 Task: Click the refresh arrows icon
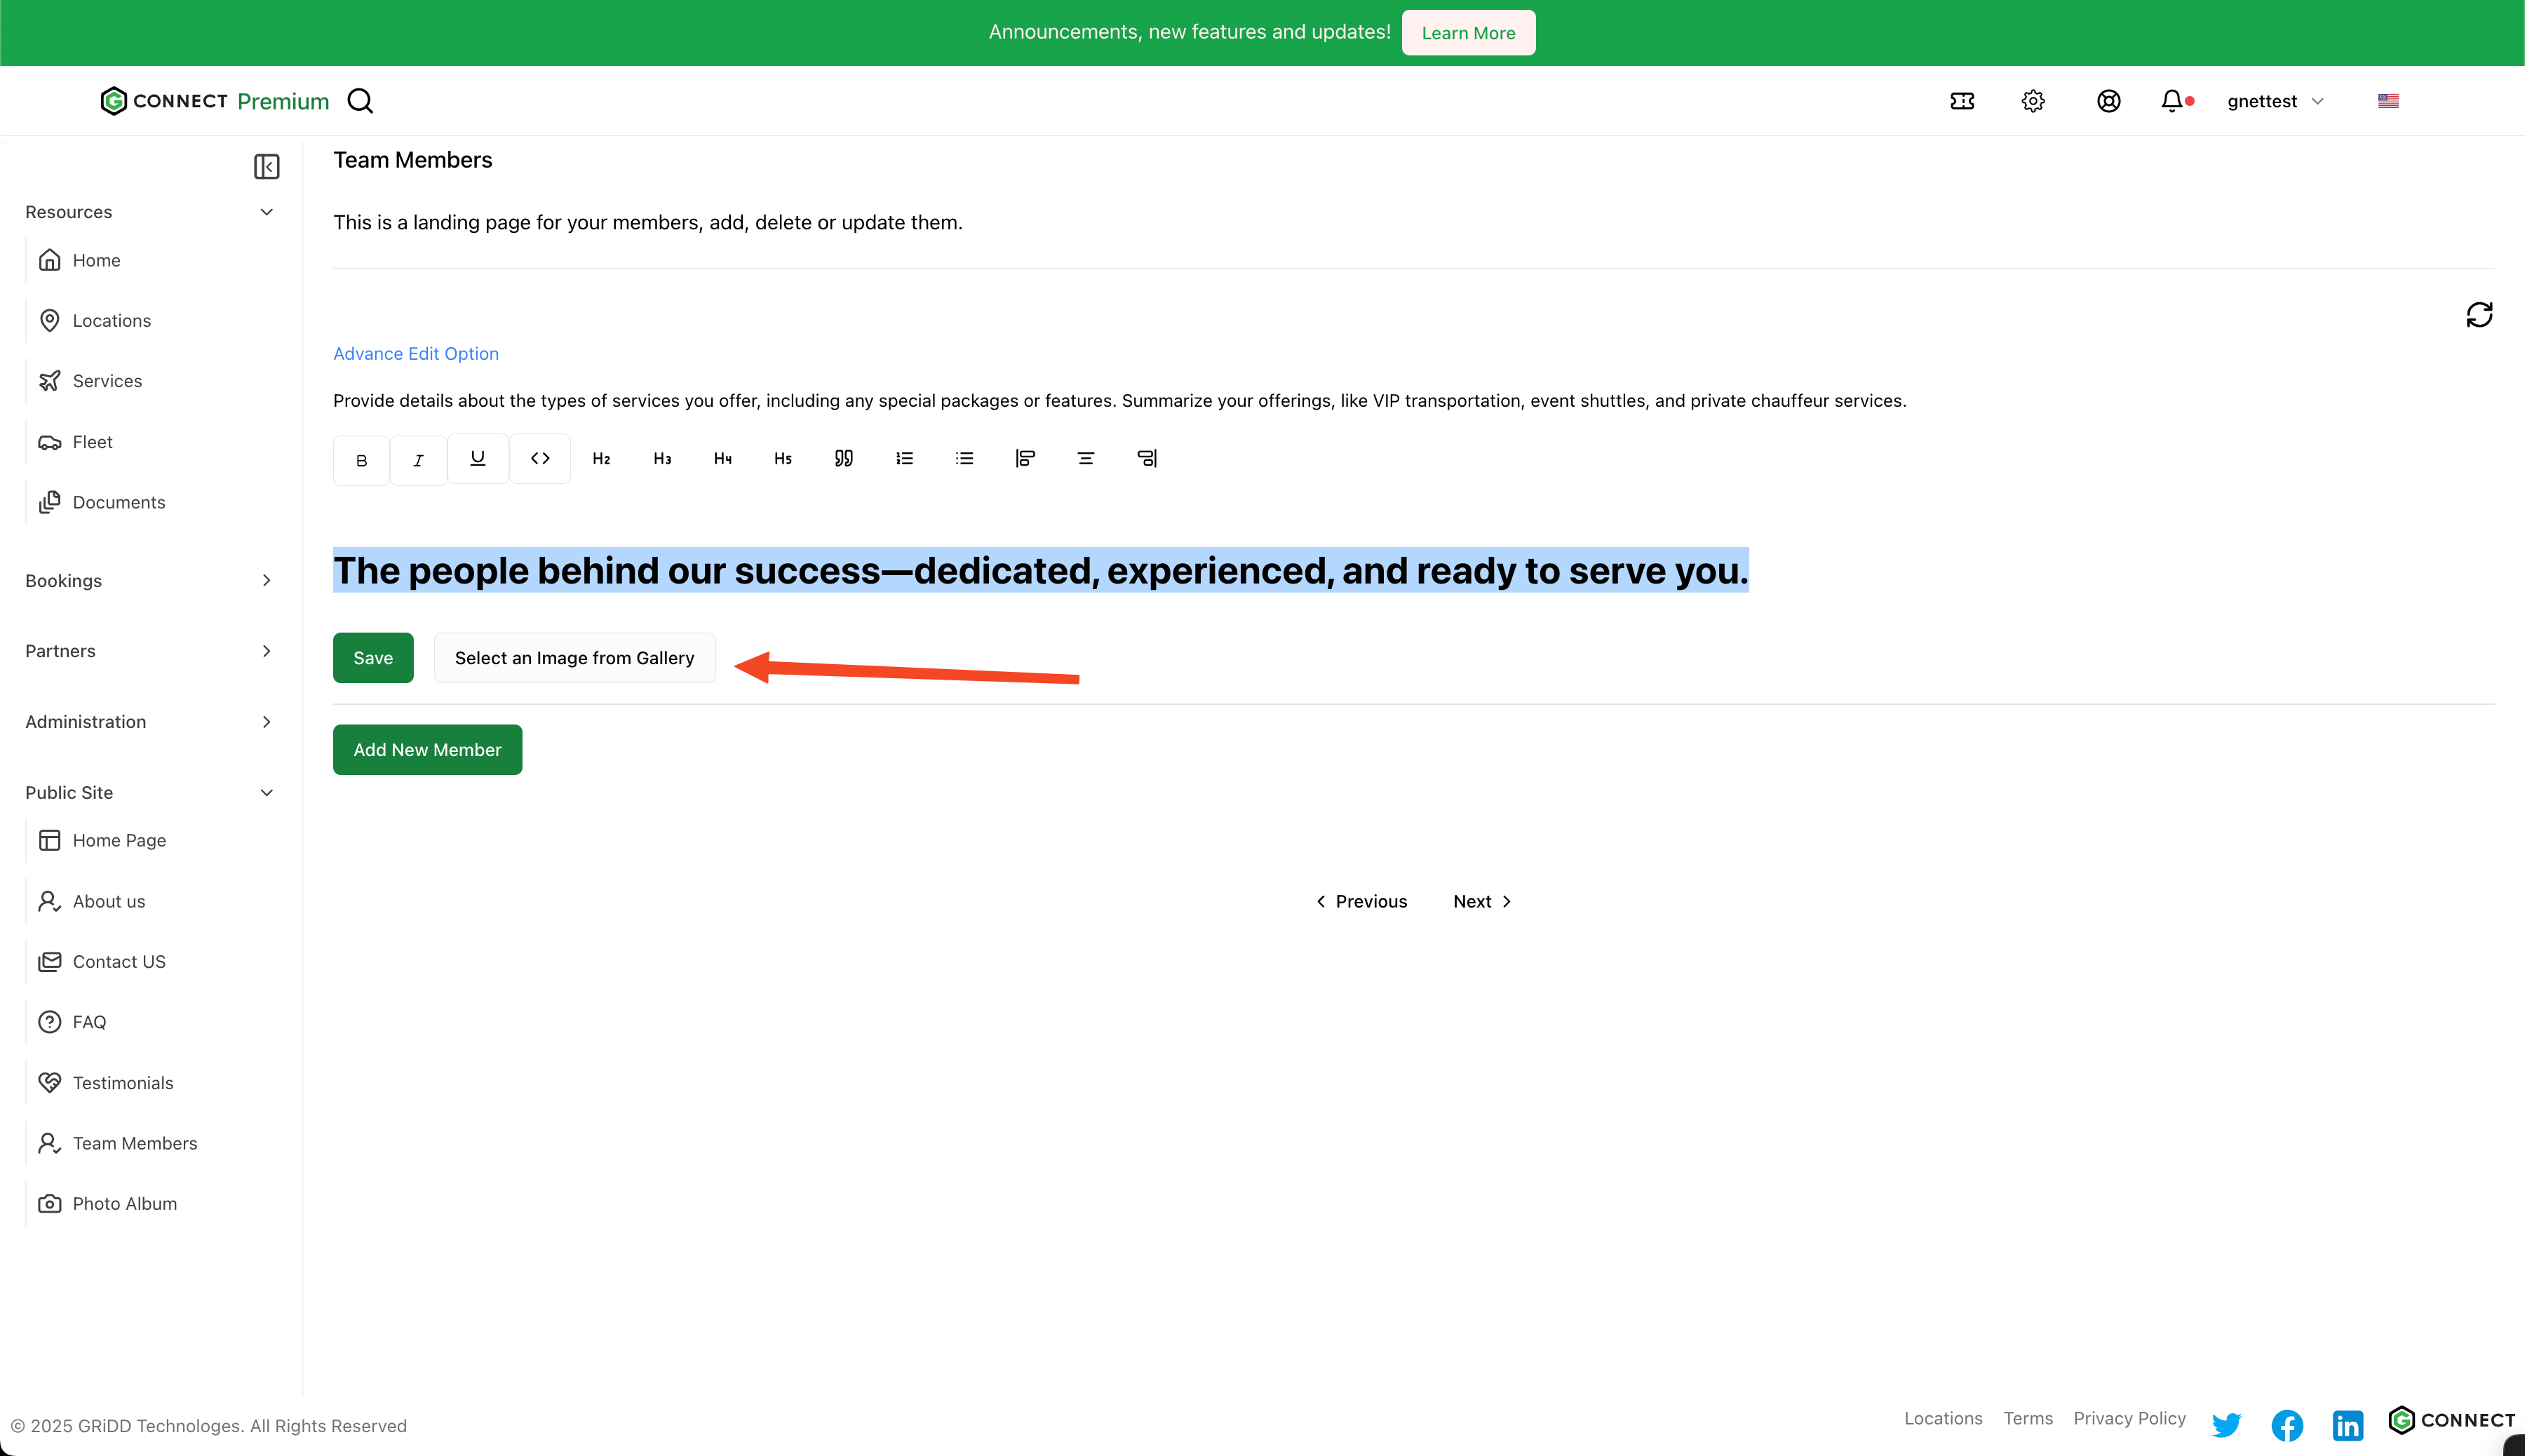point(2479,315)
